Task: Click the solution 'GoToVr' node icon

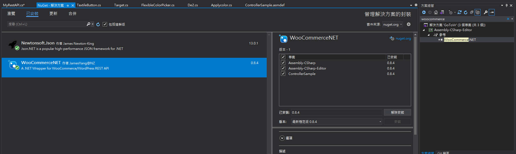Action: (x=426, y=25)
